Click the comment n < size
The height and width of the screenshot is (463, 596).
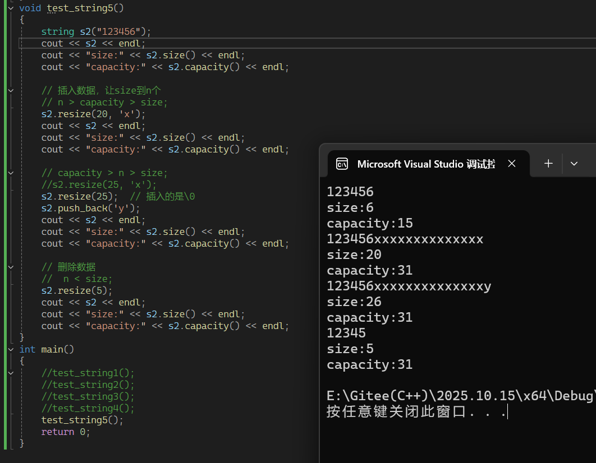[x=77, y=279]
